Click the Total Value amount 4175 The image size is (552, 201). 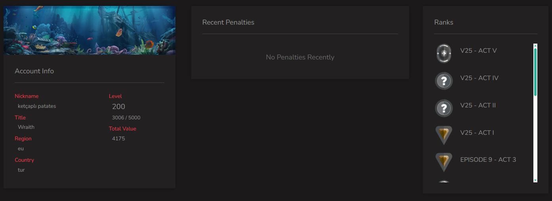[x=118, y=139]
